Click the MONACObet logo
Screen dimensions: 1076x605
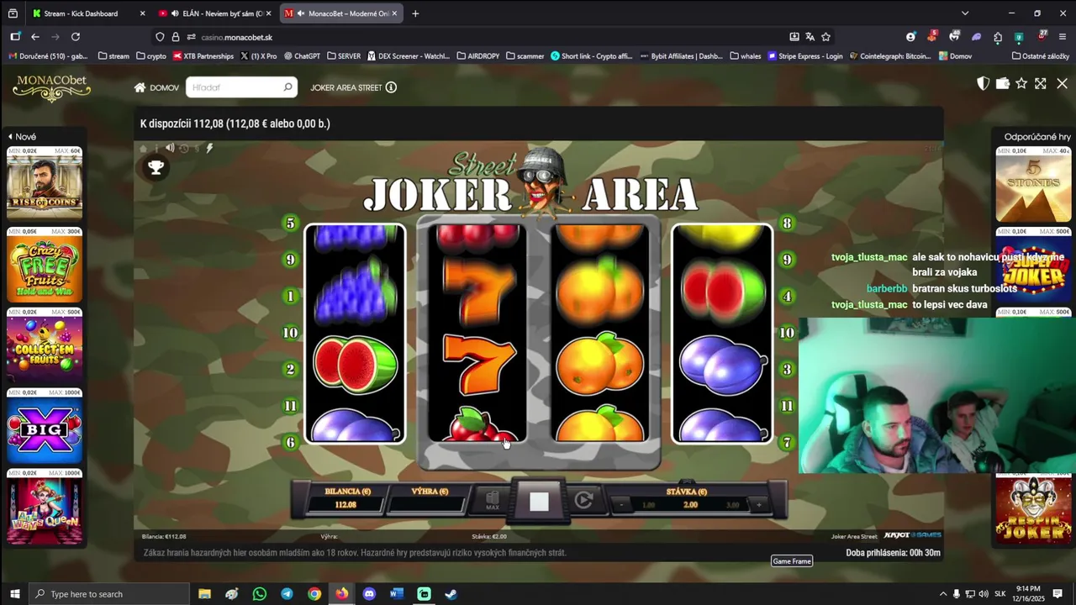point(51,87)
